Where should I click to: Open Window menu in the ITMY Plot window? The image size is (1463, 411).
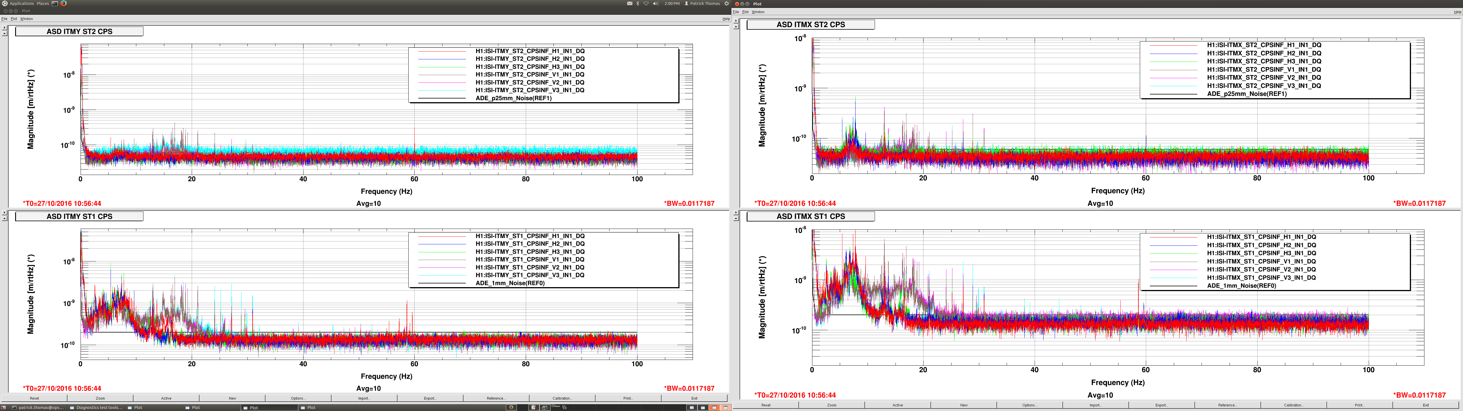pos(27,19)
